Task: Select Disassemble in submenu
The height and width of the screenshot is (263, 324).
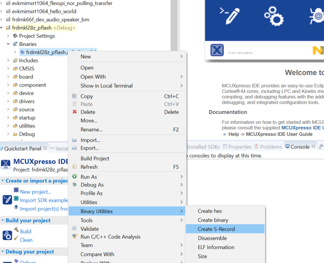Action: tap(225, 238)
